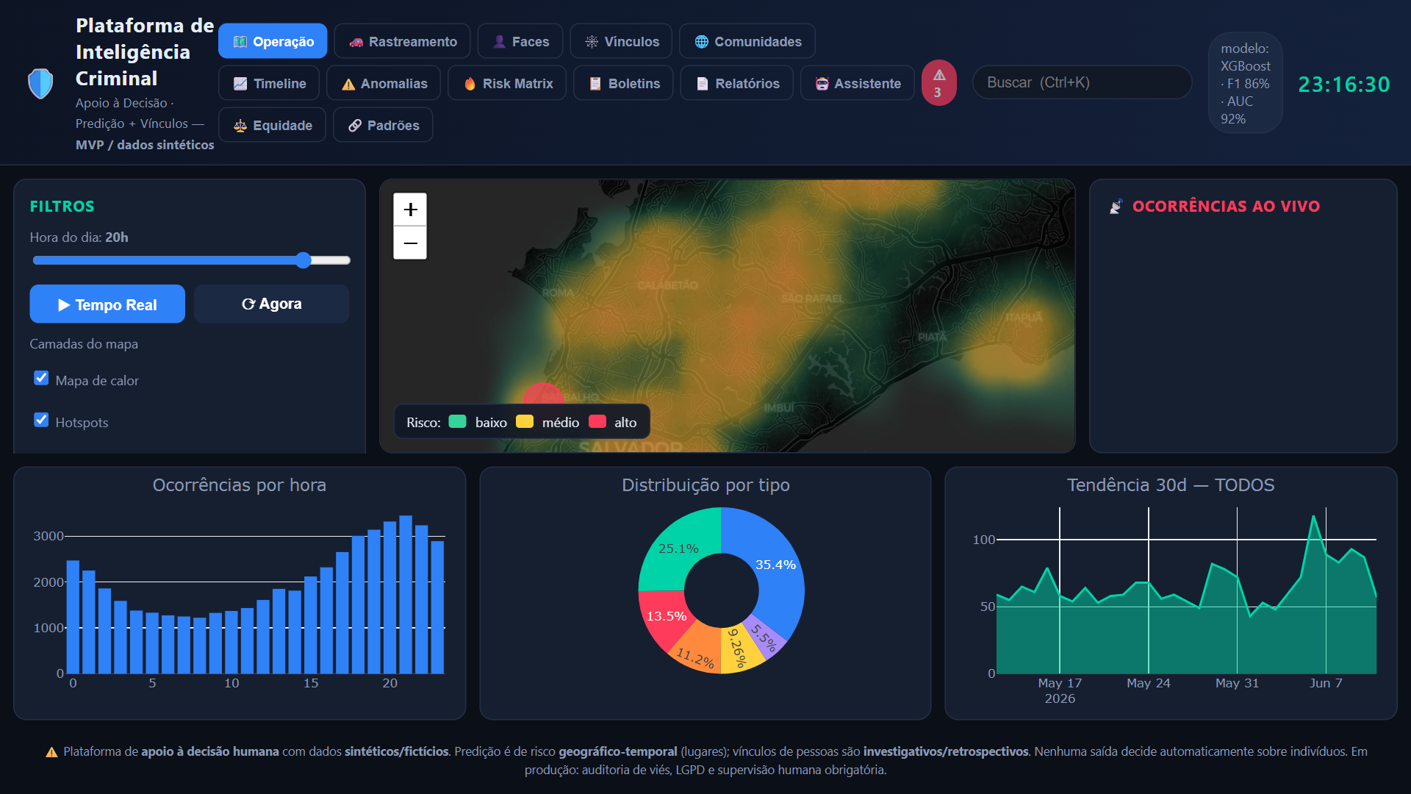Click the Agora refresh button
This screenshot has height=794, width=1411.
(271, 304)
